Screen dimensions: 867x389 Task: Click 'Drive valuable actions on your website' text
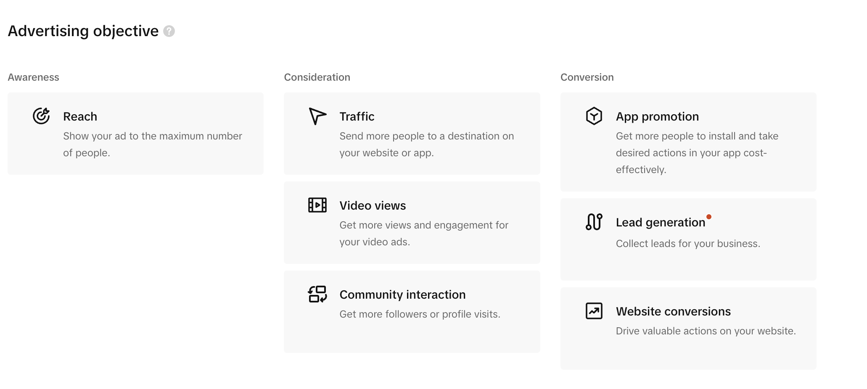click(706, 331)
